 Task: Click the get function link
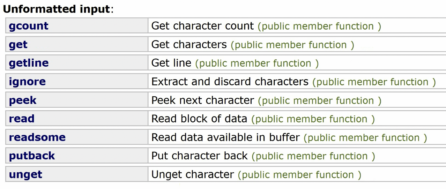18,45
